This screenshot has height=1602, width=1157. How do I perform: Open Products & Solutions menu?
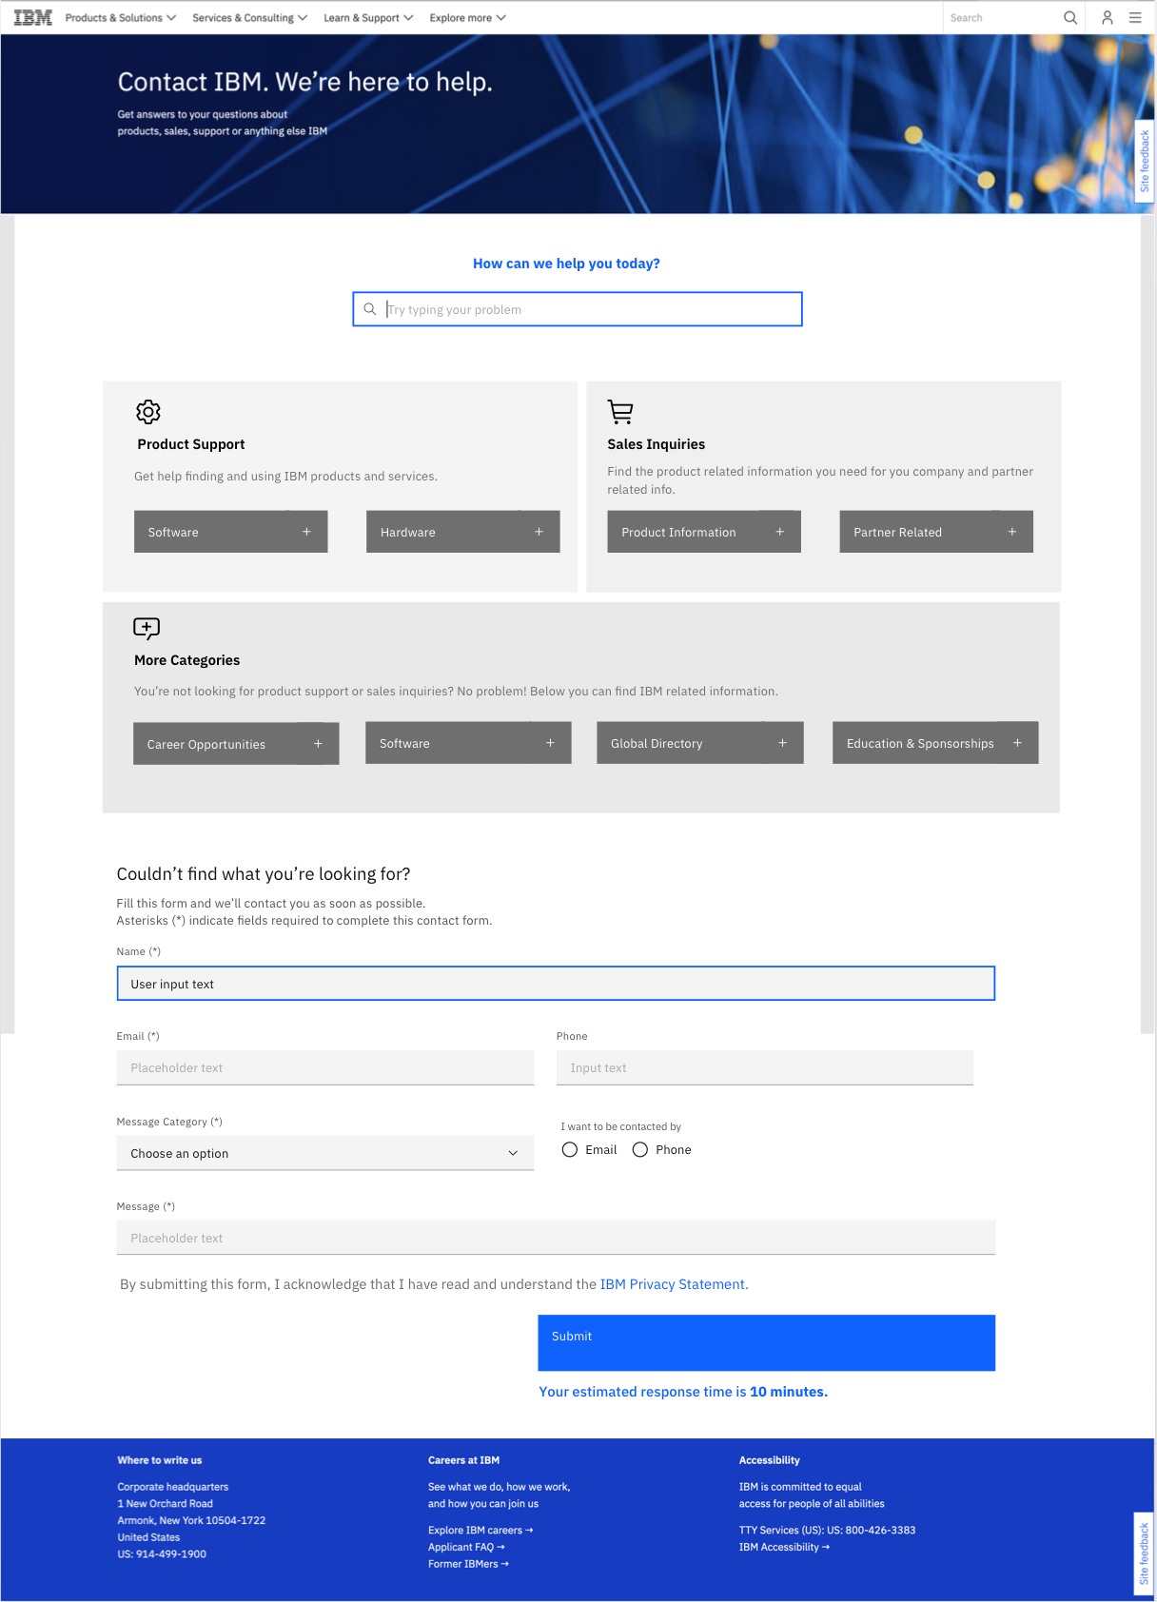(x=121, y=17)
